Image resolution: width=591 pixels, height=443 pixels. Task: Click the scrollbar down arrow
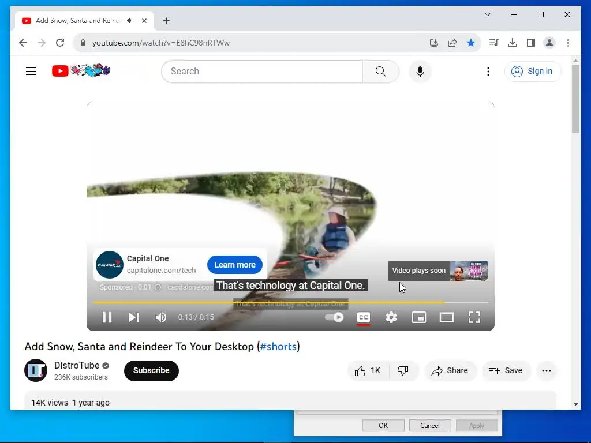575,404
